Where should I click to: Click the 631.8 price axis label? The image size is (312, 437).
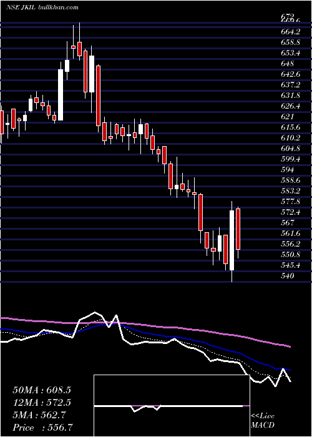[x=291, y=96]
